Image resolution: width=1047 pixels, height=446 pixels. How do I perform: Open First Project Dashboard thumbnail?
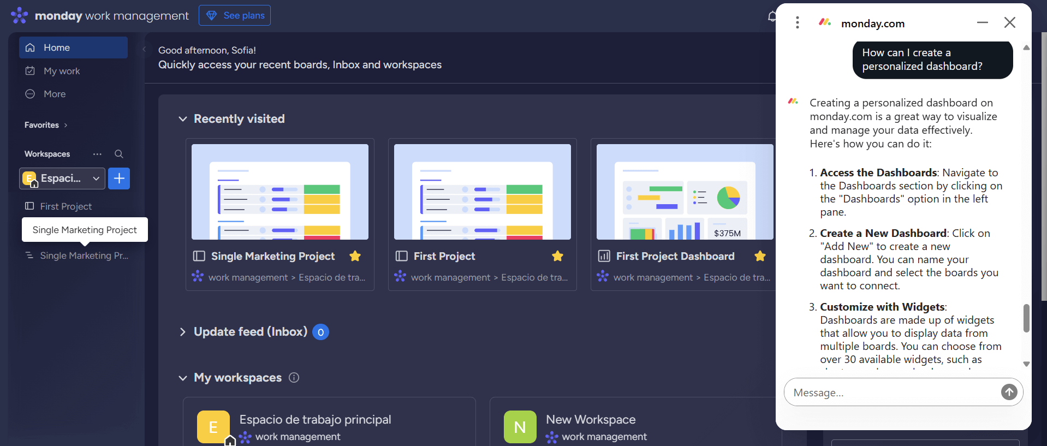(x=685, y=192)
